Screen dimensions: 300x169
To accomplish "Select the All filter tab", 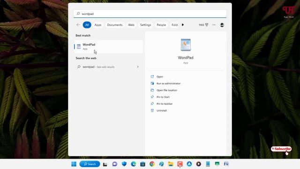I will pyautogui.click(x=87, y=25).
